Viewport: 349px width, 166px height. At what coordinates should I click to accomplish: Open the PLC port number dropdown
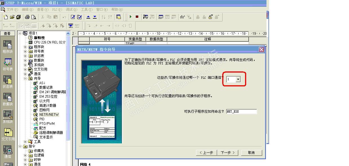pos(238,79)
